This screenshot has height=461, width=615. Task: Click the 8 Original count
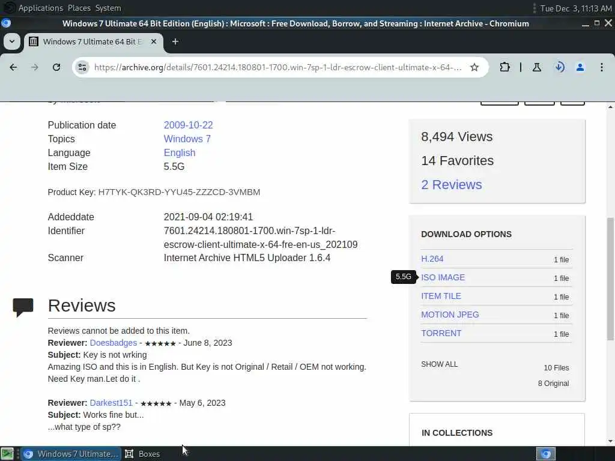point(553,384)
